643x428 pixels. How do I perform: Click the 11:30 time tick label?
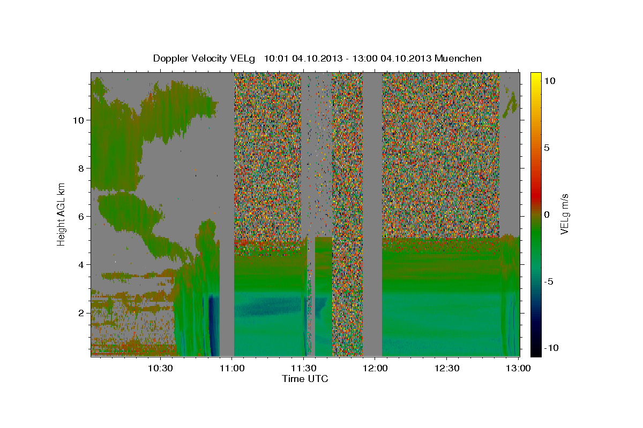tap(303, 368)
